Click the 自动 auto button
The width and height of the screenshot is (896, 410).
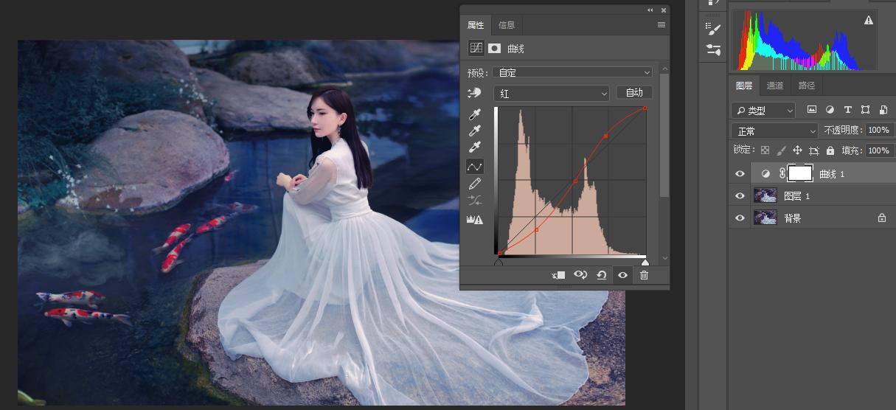[x=634, y=93]
